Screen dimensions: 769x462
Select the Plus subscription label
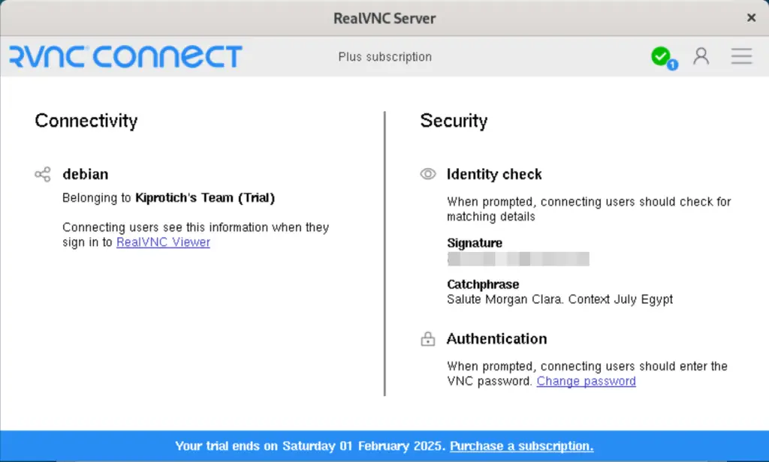click(384, 56)
